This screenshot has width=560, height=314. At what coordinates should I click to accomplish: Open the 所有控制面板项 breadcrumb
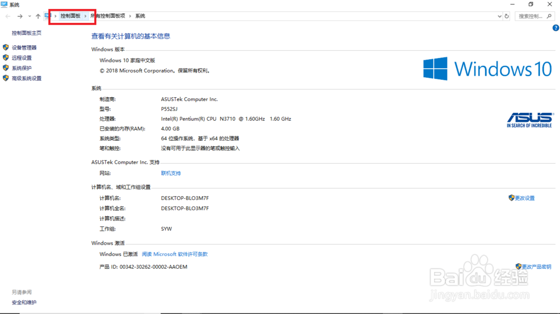[x=108, y=16]
